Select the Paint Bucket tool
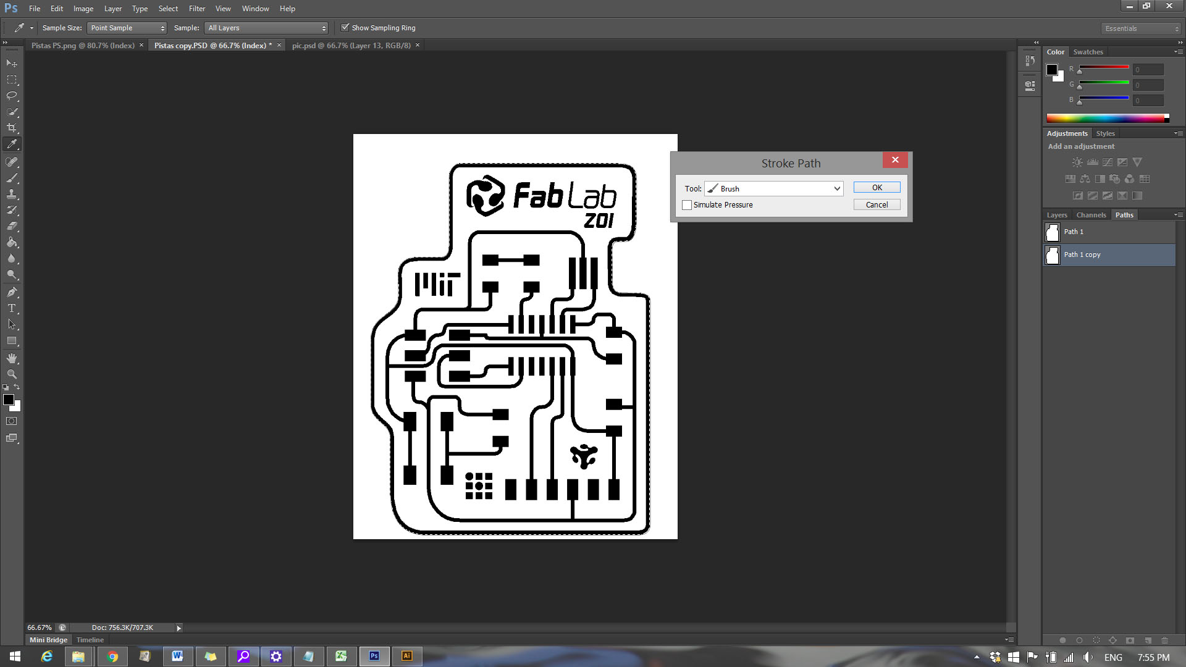This screenshot has width=1186, height=667. pos(12,242)
